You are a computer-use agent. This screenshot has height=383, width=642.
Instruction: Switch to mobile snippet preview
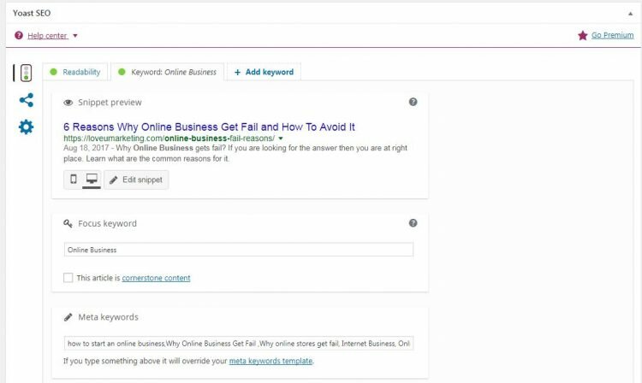click(x=74, y=179)
